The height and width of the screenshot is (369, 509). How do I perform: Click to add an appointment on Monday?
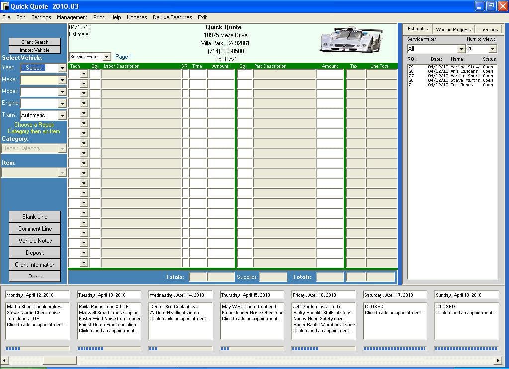tap(36, 325)
